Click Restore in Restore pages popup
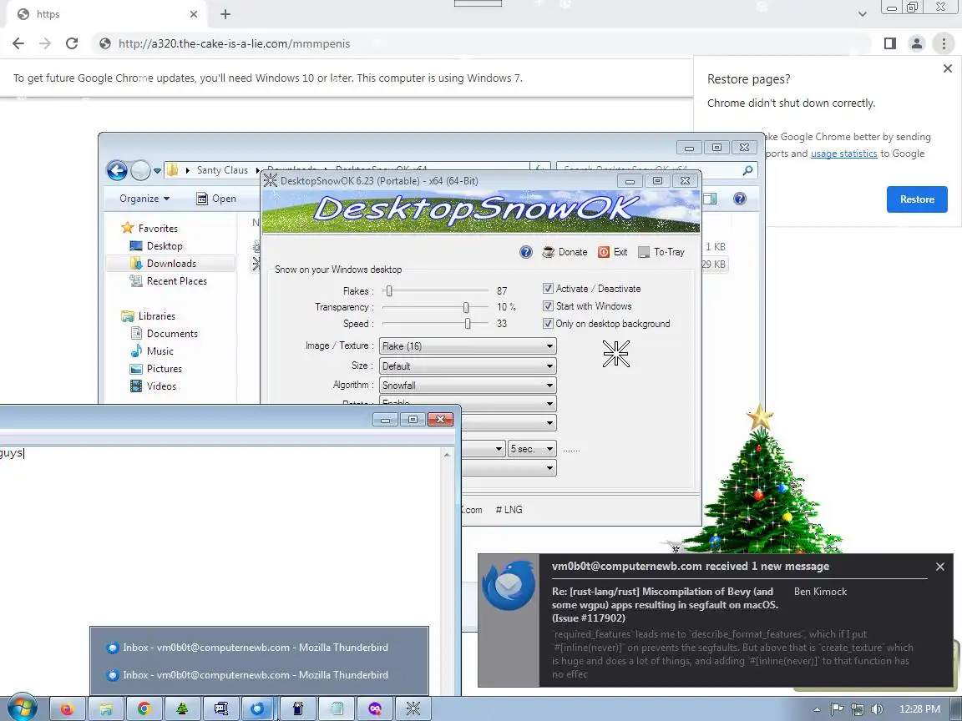 pos(917,199)
